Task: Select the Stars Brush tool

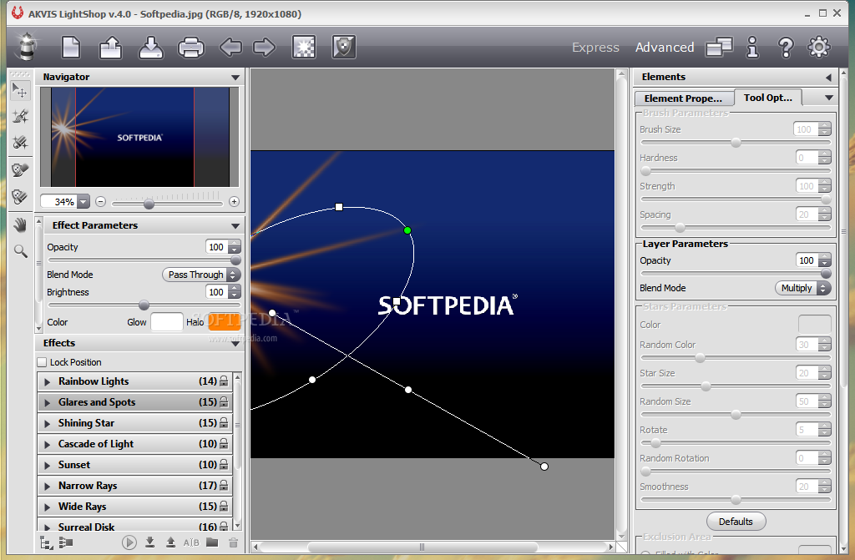Action: pos(20,116)
